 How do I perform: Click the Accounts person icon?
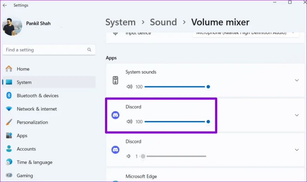pyautogui.click(x=9, y=149)
